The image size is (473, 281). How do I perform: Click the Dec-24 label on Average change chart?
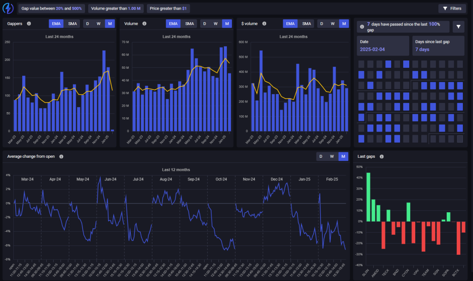277,179
